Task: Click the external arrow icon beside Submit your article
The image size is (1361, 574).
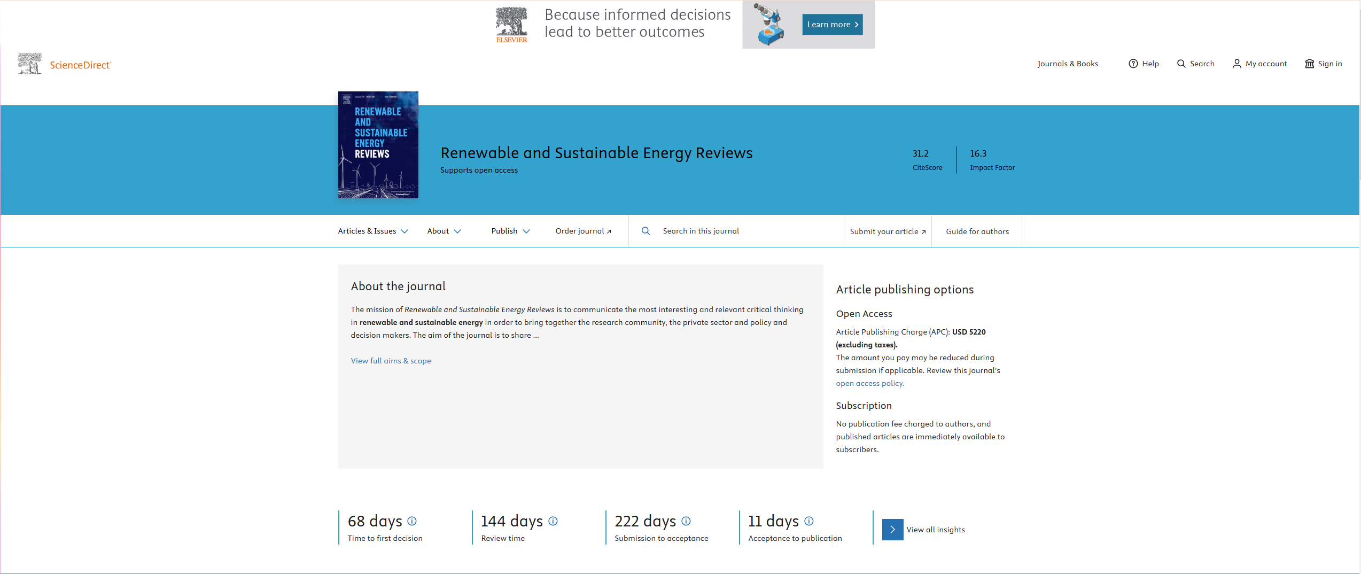Action: [x=923, y=232]
